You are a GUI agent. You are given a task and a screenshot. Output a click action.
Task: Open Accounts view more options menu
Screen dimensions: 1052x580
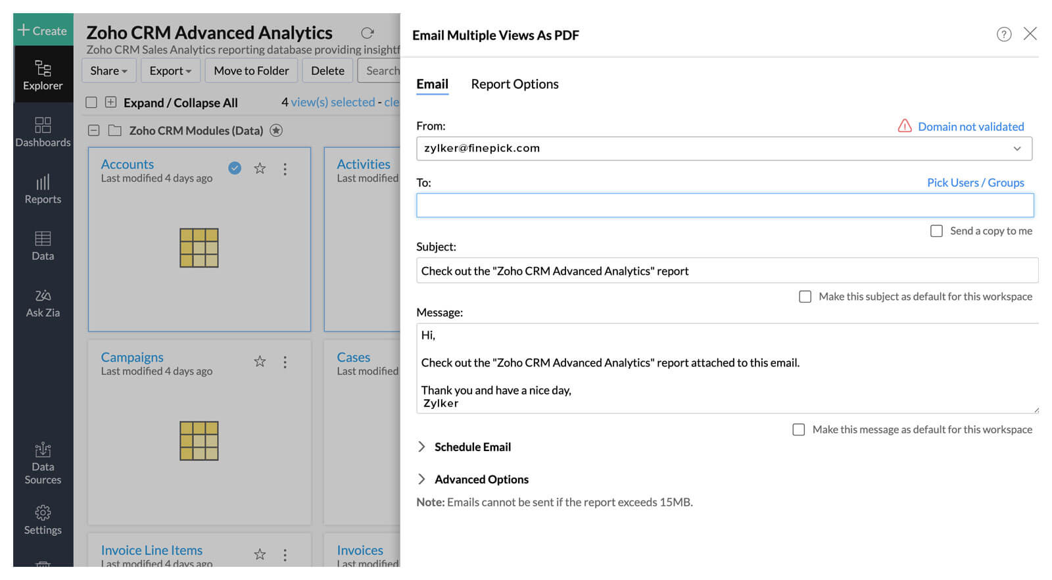tap(285, 169)
